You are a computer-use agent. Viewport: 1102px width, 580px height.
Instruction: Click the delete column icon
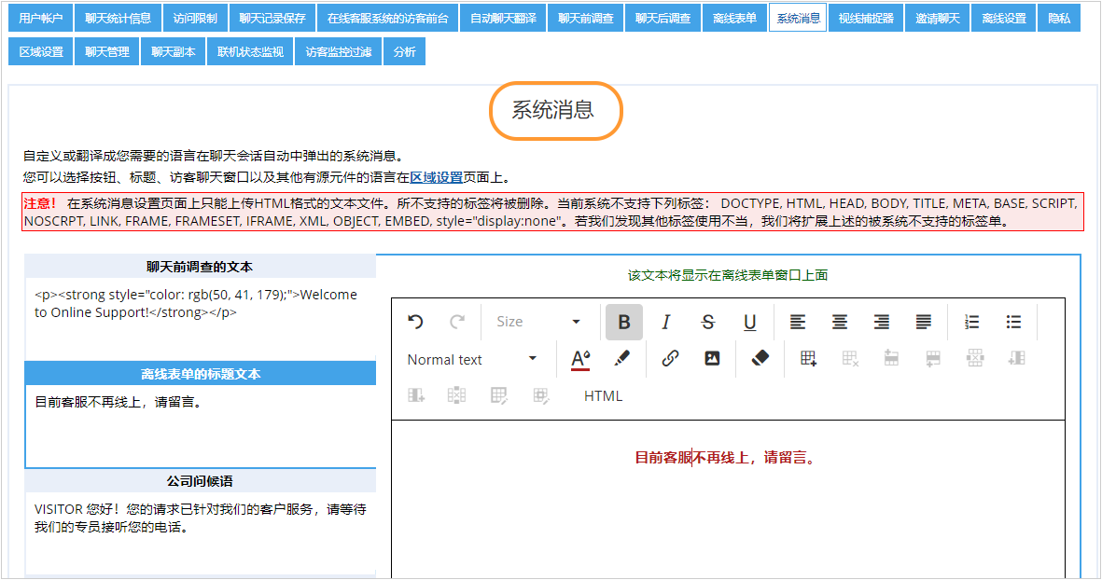(457, 395)
